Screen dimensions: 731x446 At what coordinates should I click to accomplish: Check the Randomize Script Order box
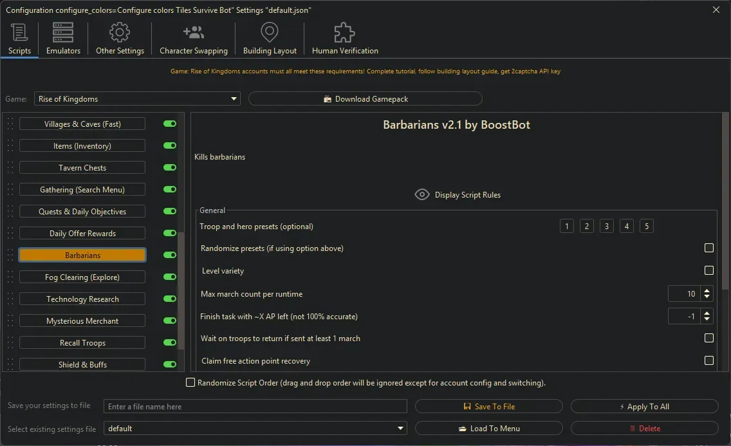coord(190,382)
